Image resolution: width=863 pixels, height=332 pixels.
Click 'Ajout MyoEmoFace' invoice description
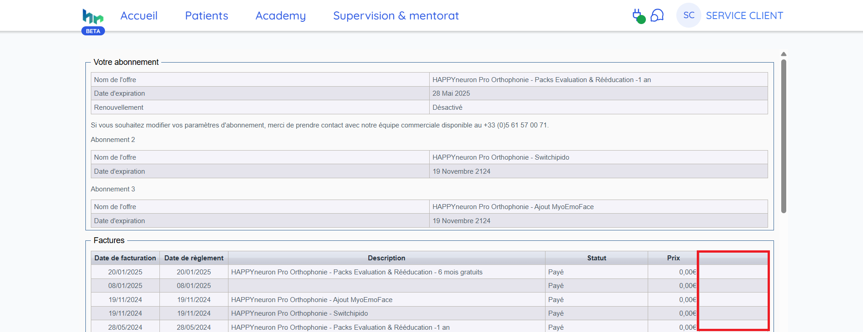pos(312,300)
